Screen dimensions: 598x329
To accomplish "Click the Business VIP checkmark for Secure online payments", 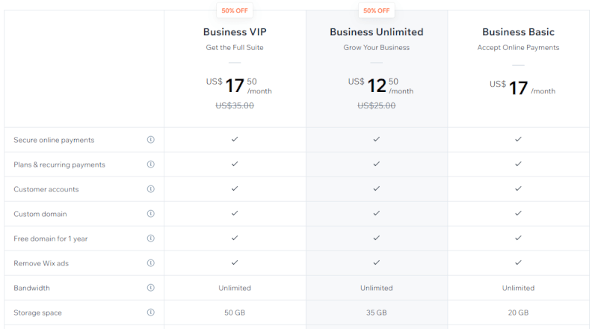I will [235, 139].
